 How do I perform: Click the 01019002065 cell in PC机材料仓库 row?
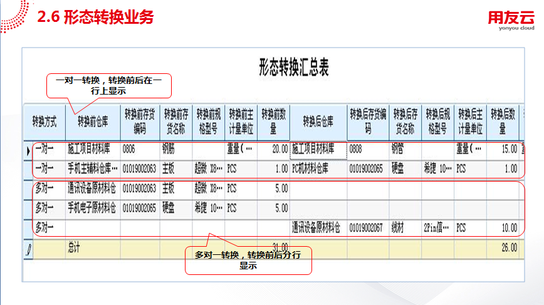(368, 169)
